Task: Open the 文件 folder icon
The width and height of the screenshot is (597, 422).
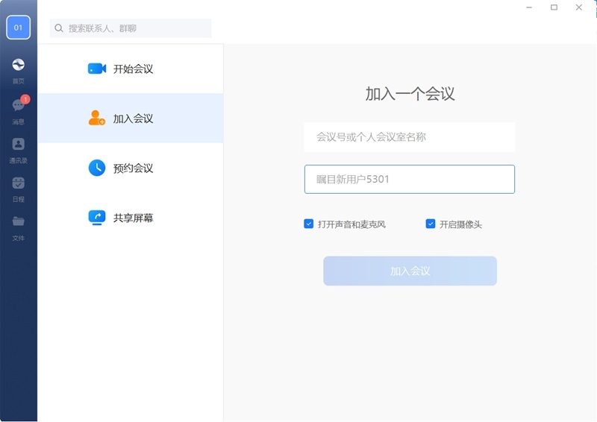Action: pyautogui.click(x=19, y=222)
